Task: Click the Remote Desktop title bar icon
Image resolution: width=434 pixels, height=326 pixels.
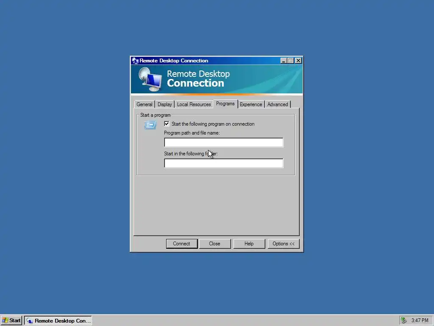Action: pos(135,60)
